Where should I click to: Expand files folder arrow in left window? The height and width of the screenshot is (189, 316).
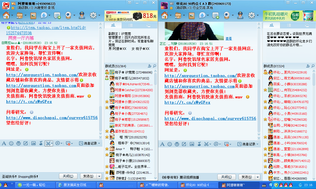tap(25, 15)
